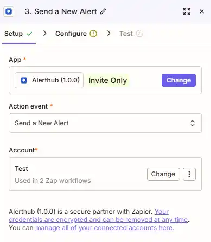Click the chevron between Configure and Test

(108, 33)
